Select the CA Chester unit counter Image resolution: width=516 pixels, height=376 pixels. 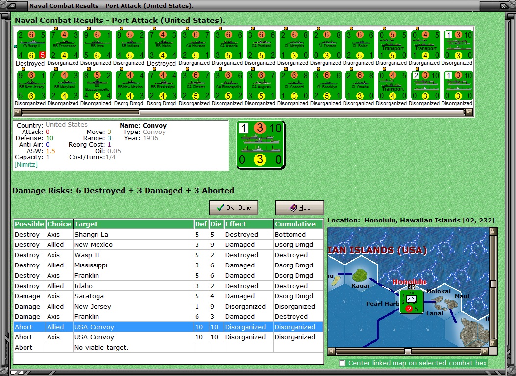[x=196, y=86]
